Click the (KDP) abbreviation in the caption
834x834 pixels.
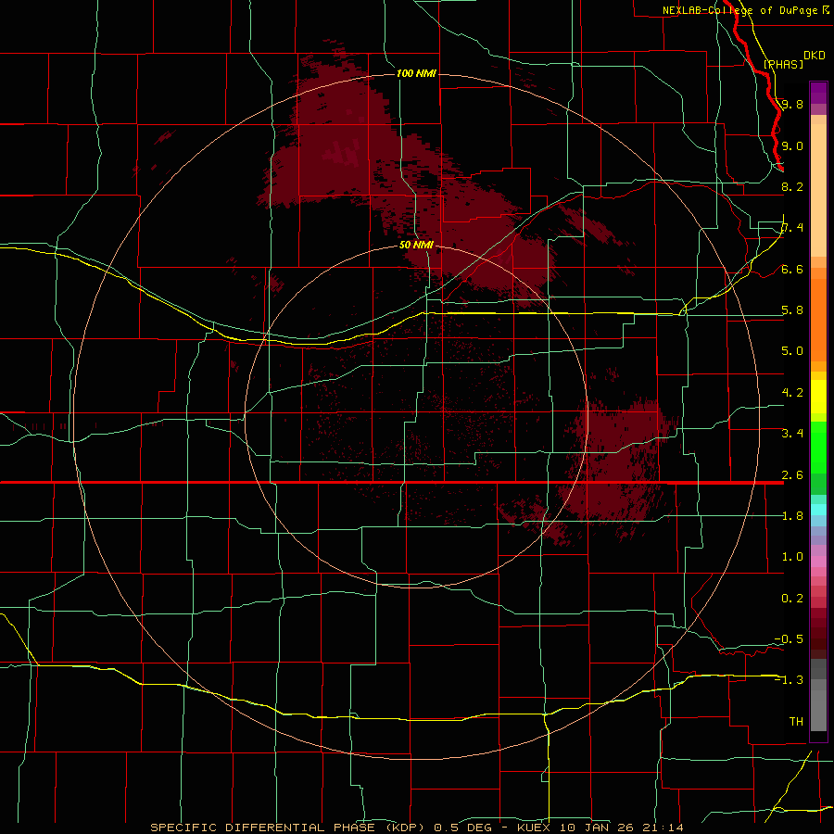(x=404, y=828)
